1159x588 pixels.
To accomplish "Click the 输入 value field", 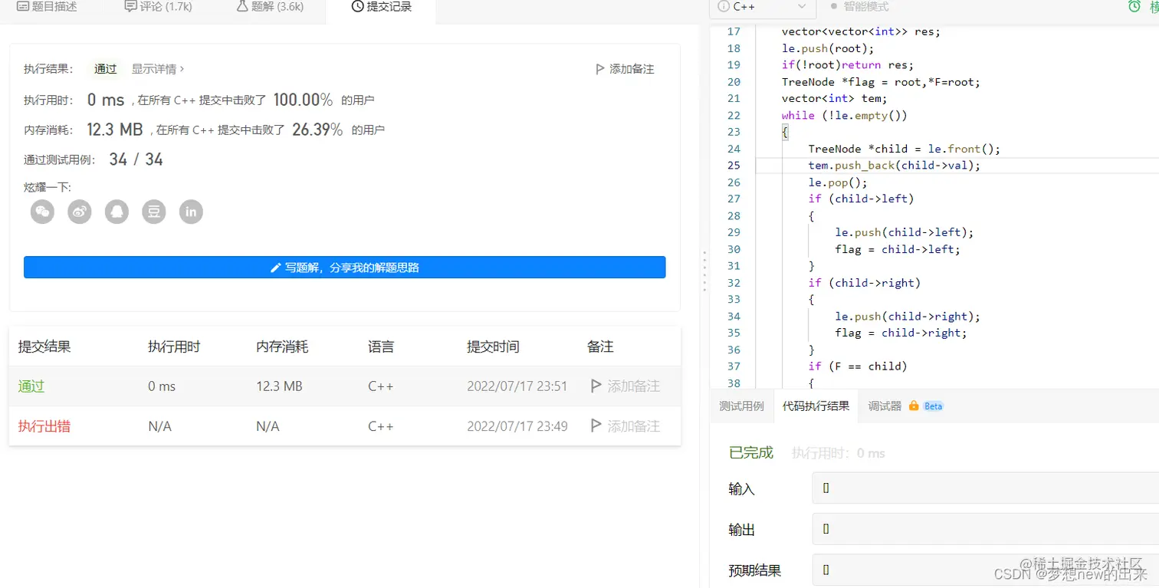I will [x=986, y=488].
